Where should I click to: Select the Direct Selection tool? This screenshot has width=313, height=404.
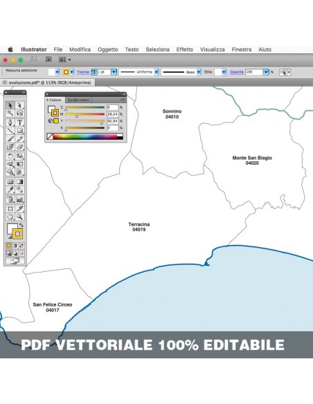20,105
